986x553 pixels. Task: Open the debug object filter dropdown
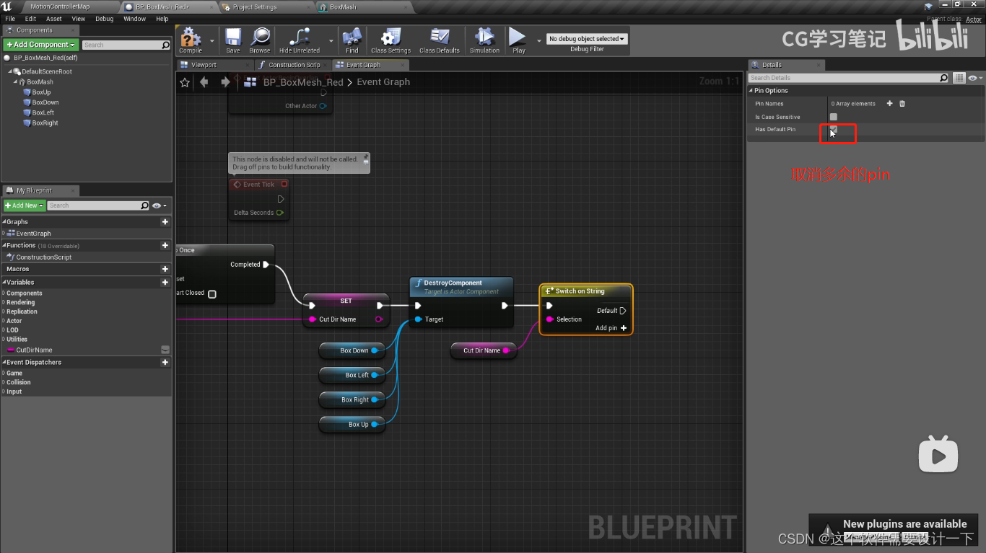pos(587,39)
